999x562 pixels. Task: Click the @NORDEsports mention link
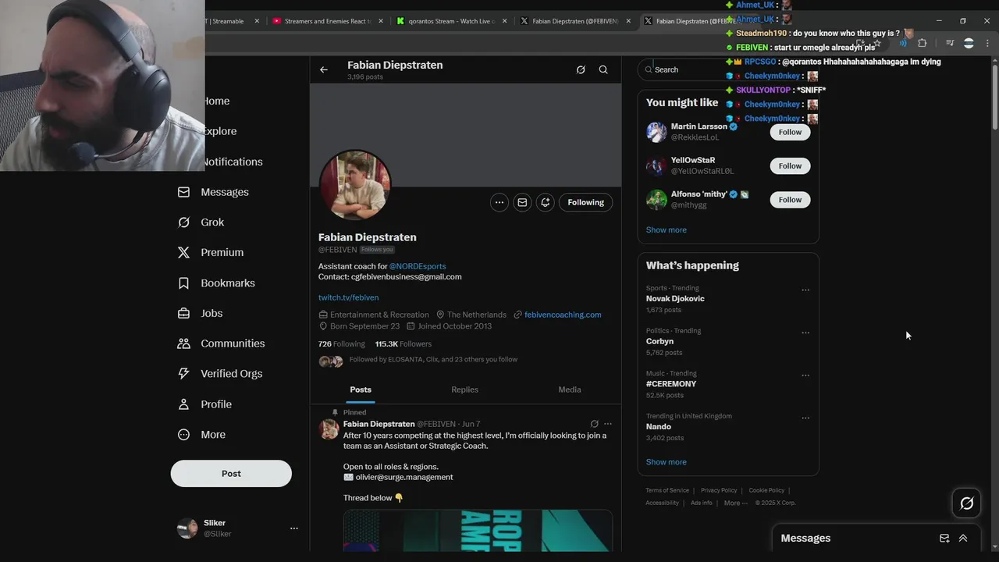click(x=418, y=266)
